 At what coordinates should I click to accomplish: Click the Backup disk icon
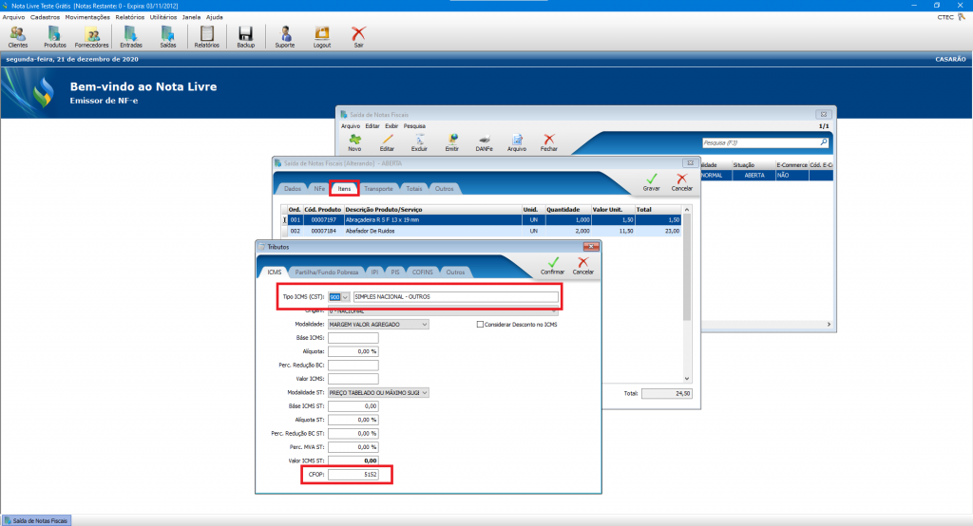coord(245,36)
